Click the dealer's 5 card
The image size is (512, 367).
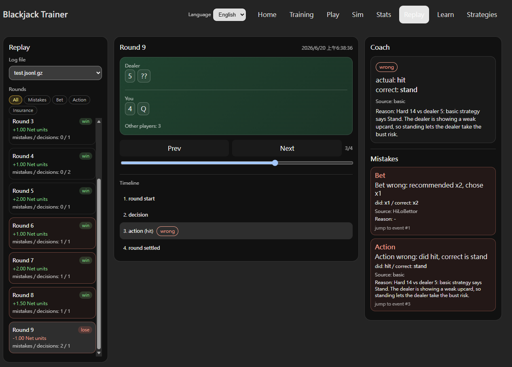click(x=130, y=76)
